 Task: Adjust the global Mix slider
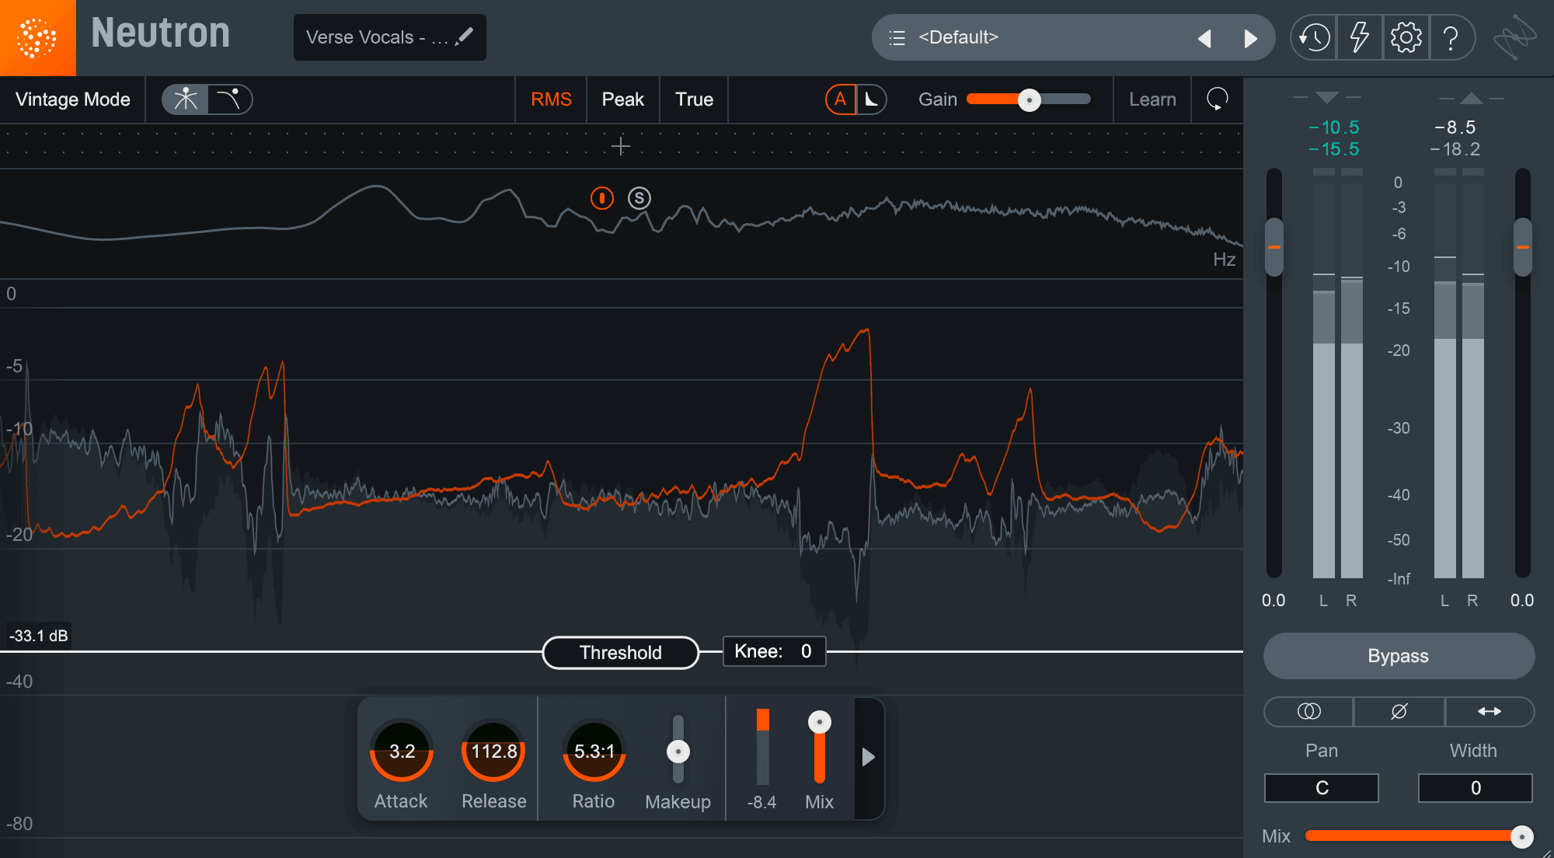coord(1521,836)
